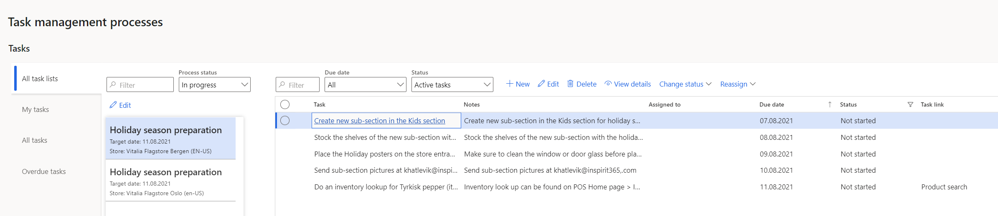
Task: Toggle the select-all circle in grid header
Action: click(285, 104)
